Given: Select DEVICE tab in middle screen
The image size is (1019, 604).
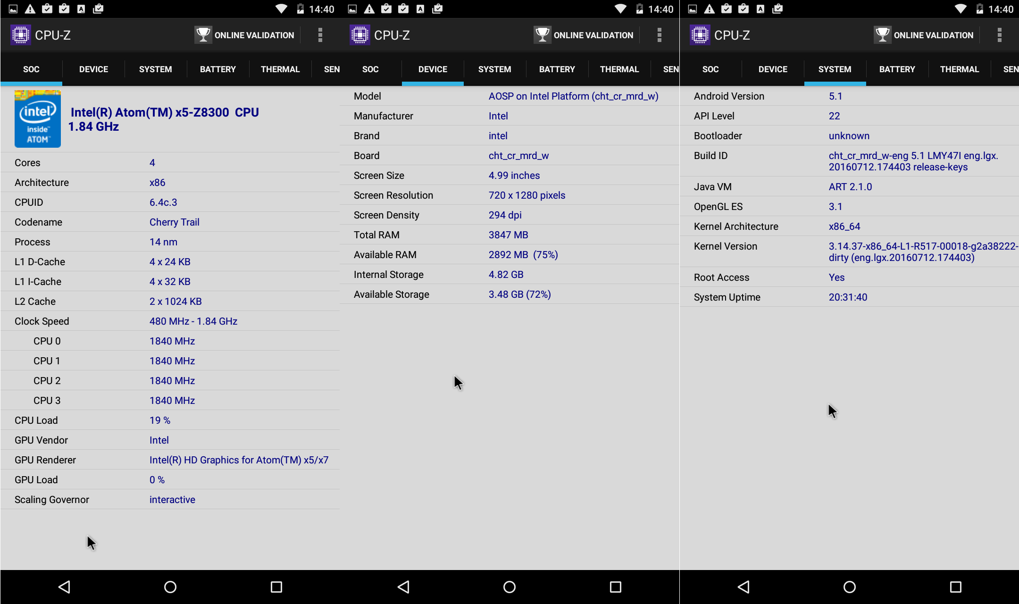Looking at the screenshot, I should pyautogui.click(x=433, y=69).
